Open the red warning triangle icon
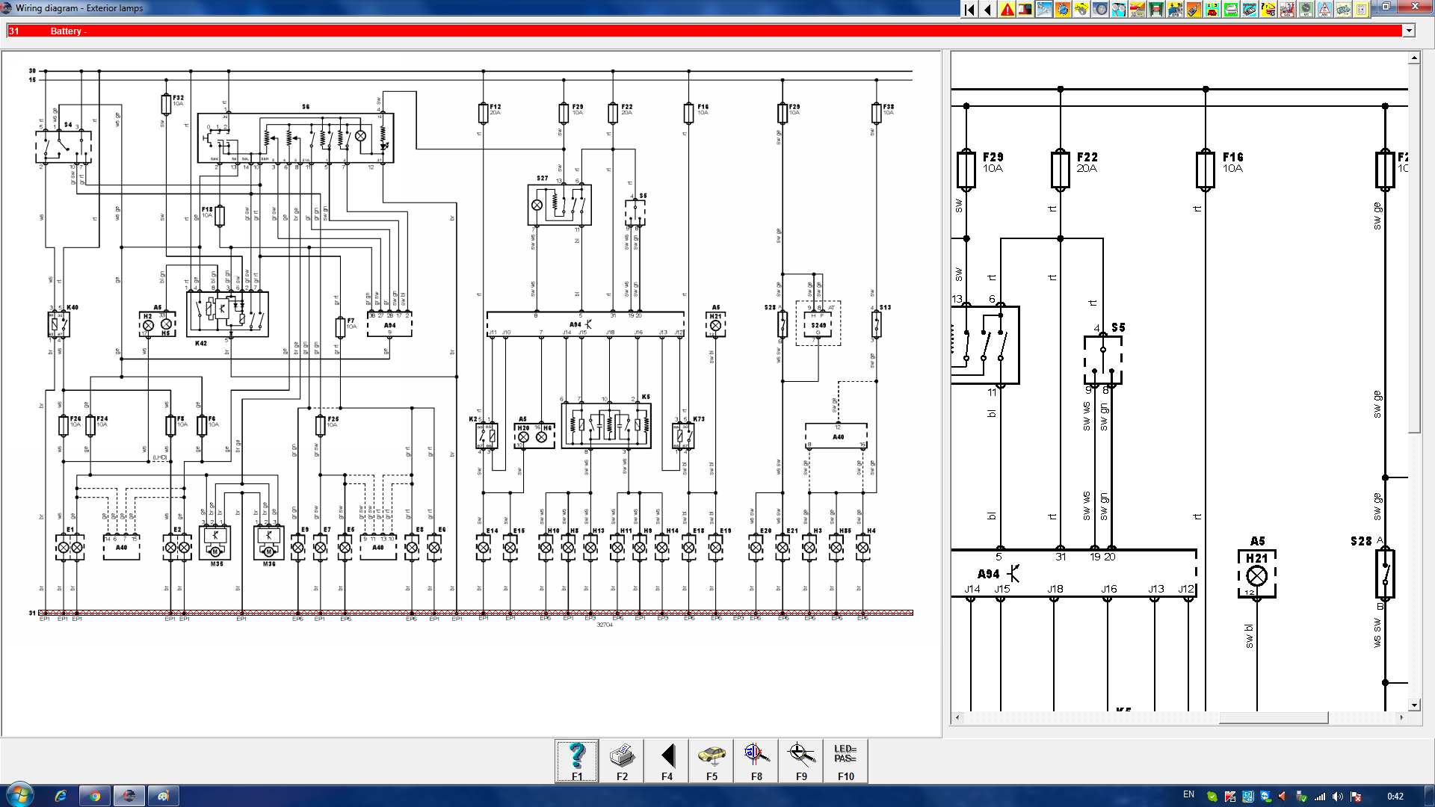1435x807 pixels. pyautogui.click(x=1007, y=10)
